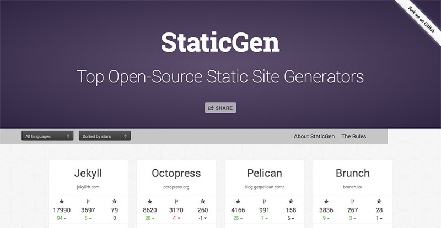This screenshot has width=441, height=228.
Task: Visit the octopress.org link
Action: coord(176,187)
